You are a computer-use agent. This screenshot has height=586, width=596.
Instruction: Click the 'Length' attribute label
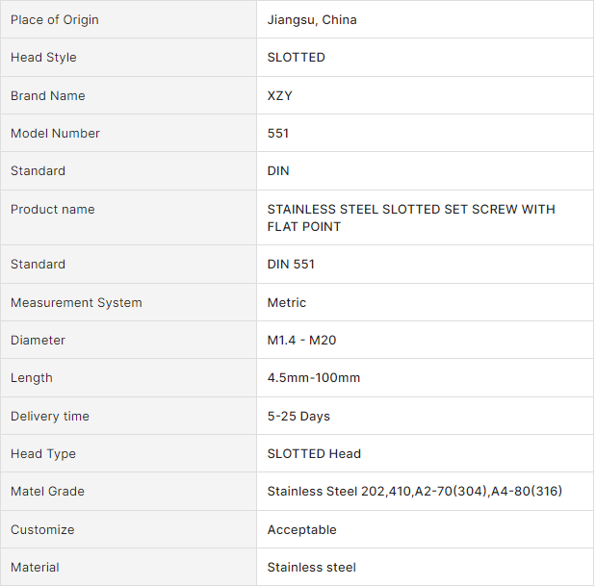pyautogui.click(x=32, y=378)
